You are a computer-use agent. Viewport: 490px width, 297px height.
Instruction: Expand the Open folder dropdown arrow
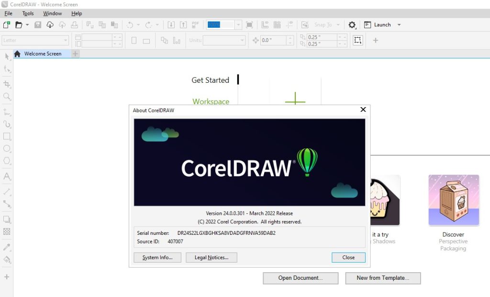[27, 25]
